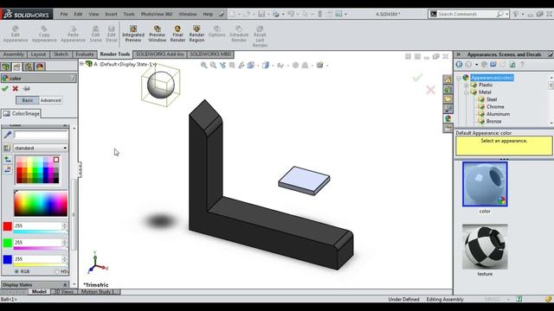Open the Preview Window render tool

(x=158, y=34)
